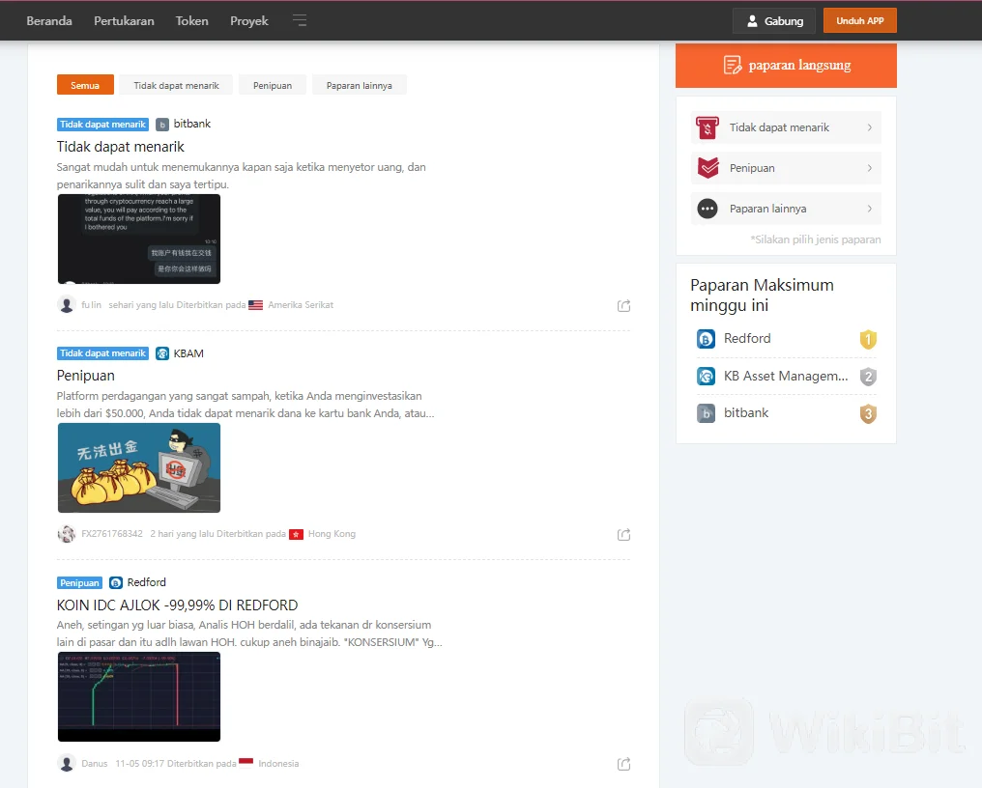Click user avatar of fu lin
This screenshot has width=982, height=788.
coord(67,305)
